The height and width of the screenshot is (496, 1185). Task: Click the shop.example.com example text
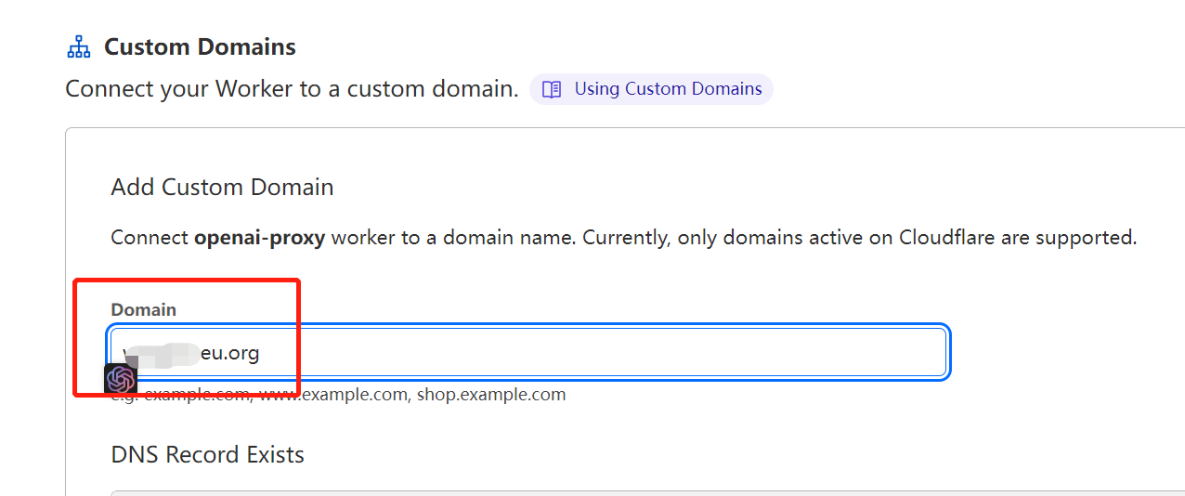click(x=490, y=395)
